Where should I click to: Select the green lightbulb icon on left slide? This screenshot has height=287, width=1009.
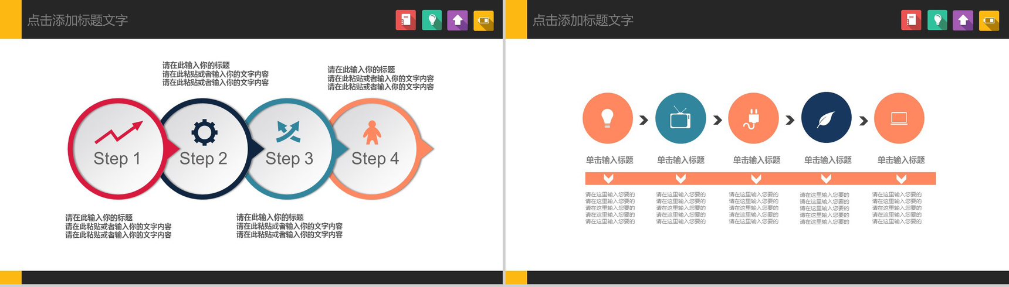click(432, 20)
